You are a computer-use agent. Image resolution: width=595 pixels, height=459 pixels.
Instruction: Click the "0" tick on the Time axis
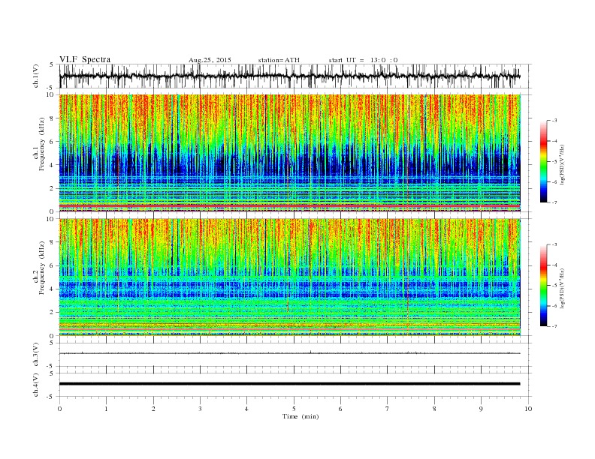pyautogui.click(x=59, y=409)
